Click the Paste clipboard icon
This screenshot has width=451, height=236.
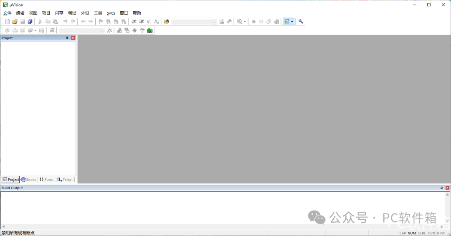click(x=55, y=22)
